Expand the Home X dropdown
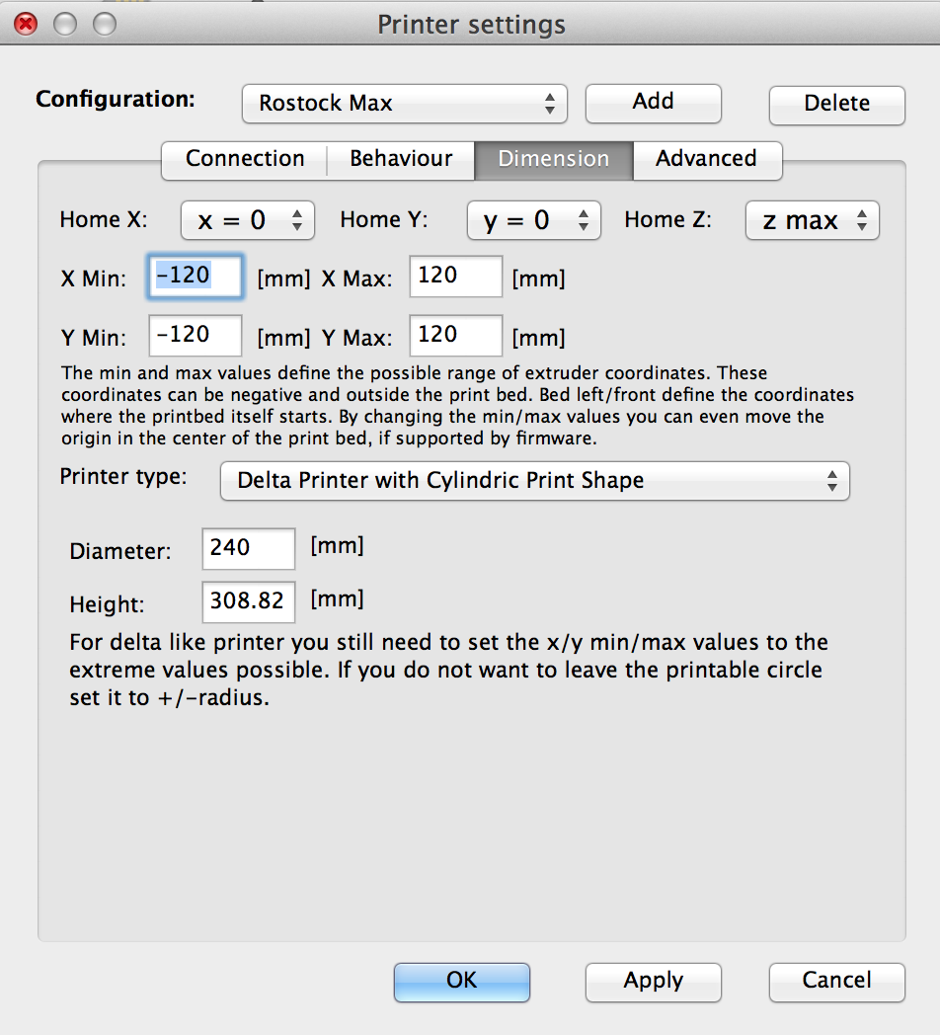This screenshot has width=940, height=1035. [247, 221]
